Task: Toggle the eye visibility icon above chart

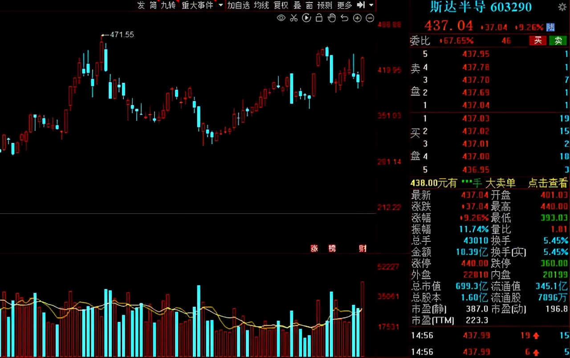Action: [281, 18]
